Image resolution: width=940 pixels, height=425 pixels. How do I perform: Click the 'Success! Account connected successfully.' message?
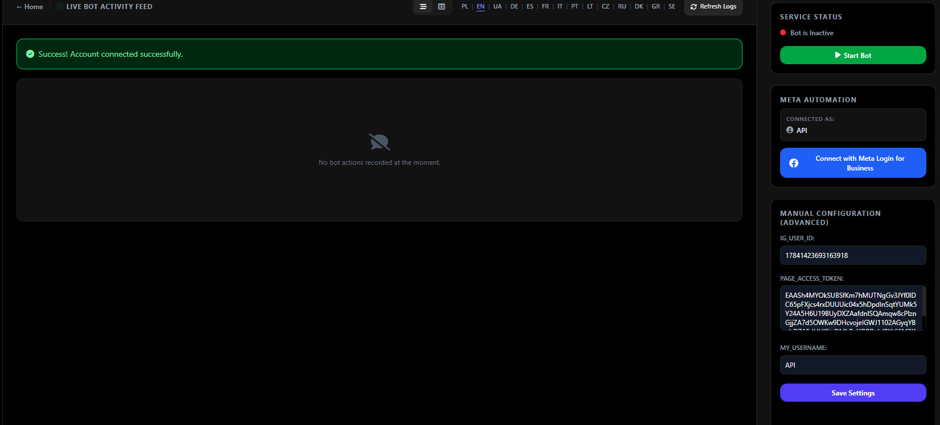click(x=110, y=54)
